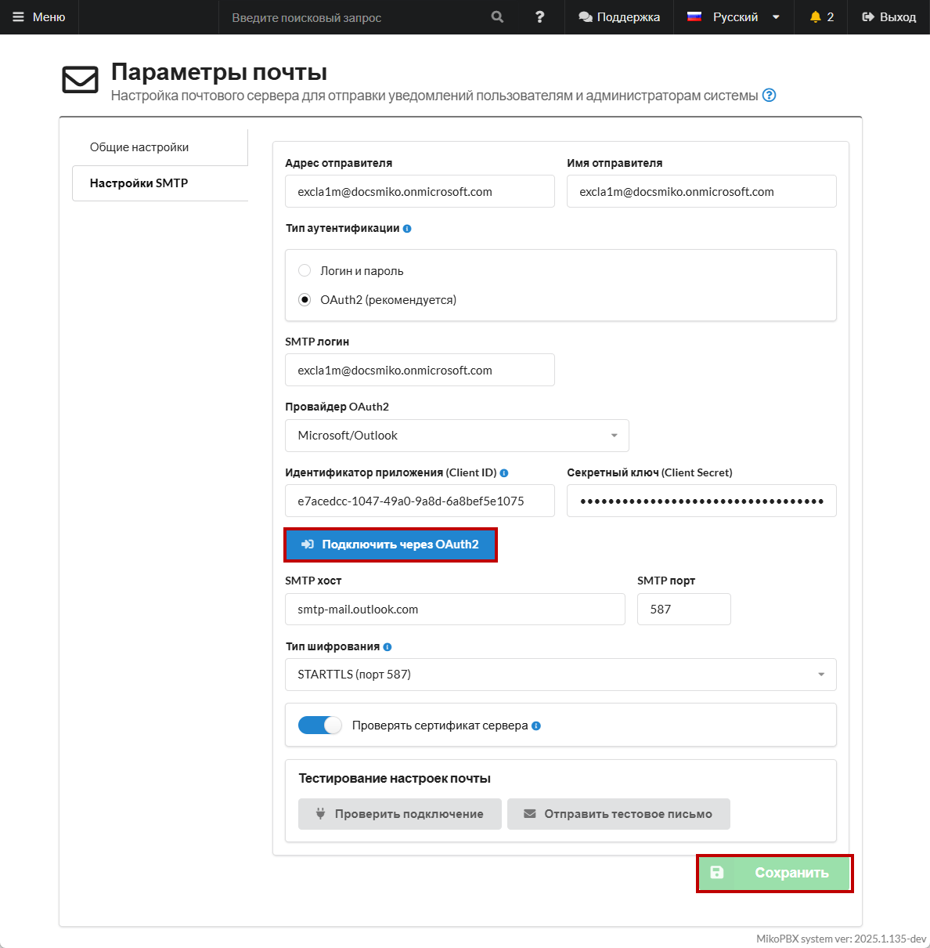Screen dimensions: 930x948
Task: Click info icon beside Client ID label
Action: point(504,473)
